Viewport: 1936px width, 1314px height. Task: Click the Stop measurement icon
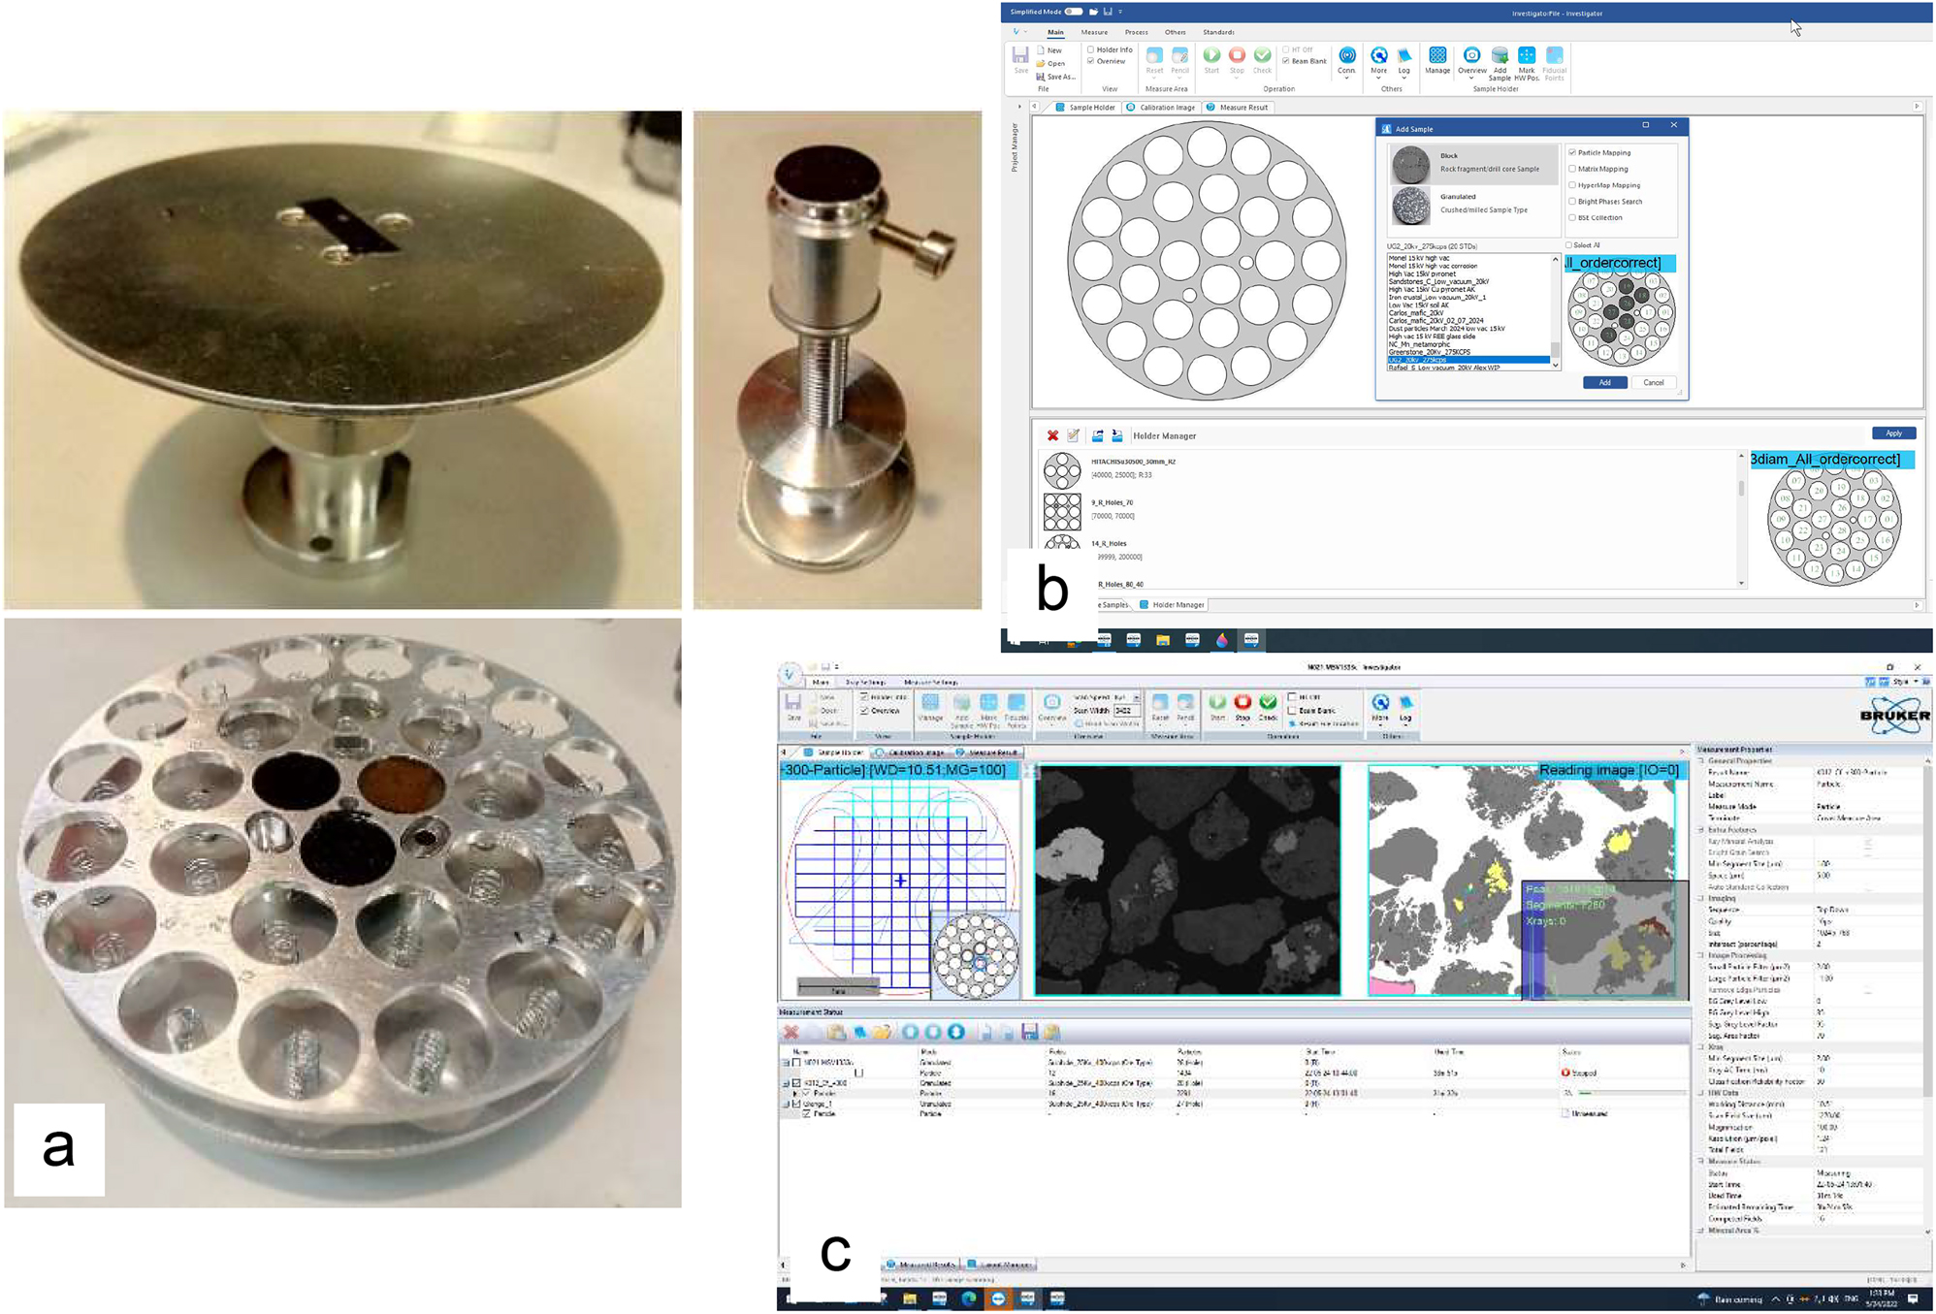(1236, 55)
